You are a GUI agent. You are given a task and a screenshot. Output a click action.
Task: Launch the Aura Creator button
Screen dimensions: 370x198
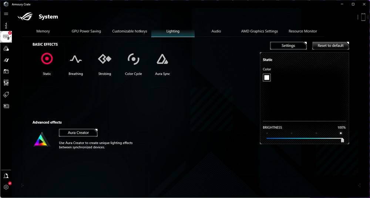[x=78, y=133]
